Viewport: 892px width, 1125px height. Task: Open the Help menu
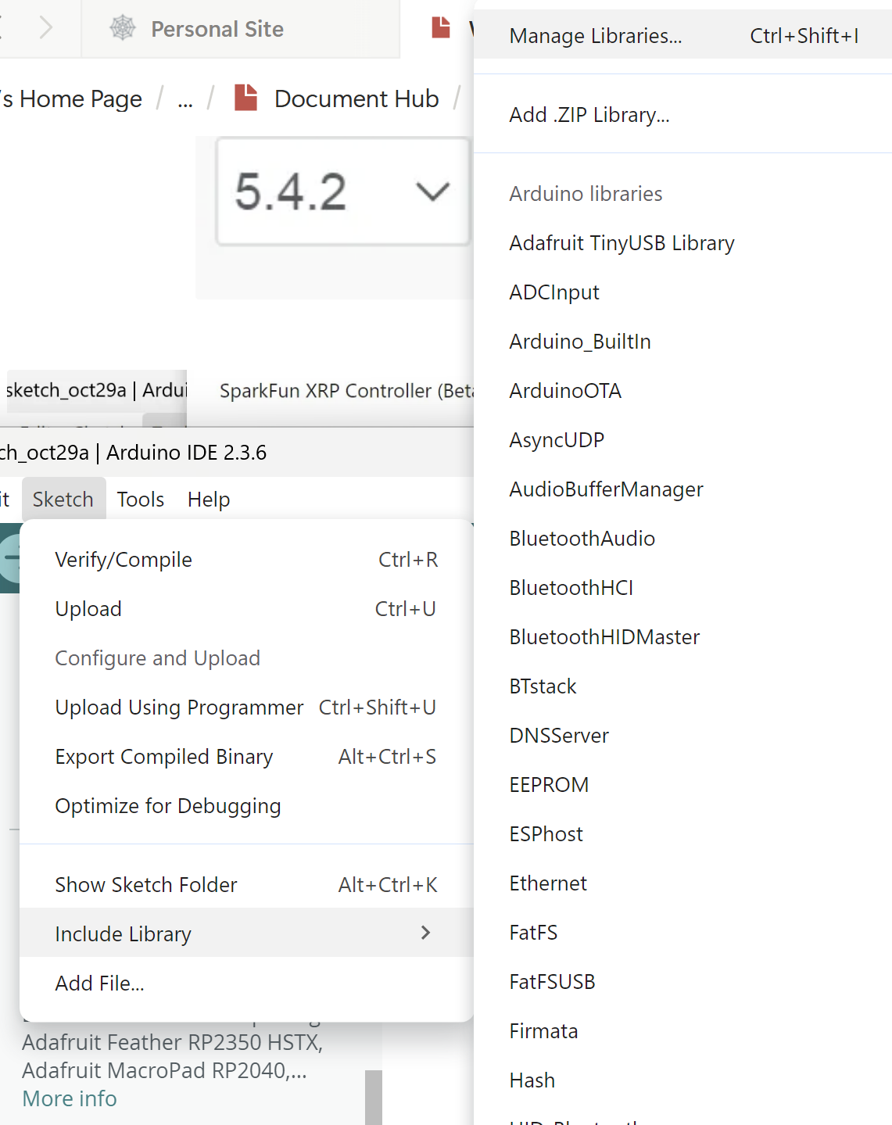(209, 500)
